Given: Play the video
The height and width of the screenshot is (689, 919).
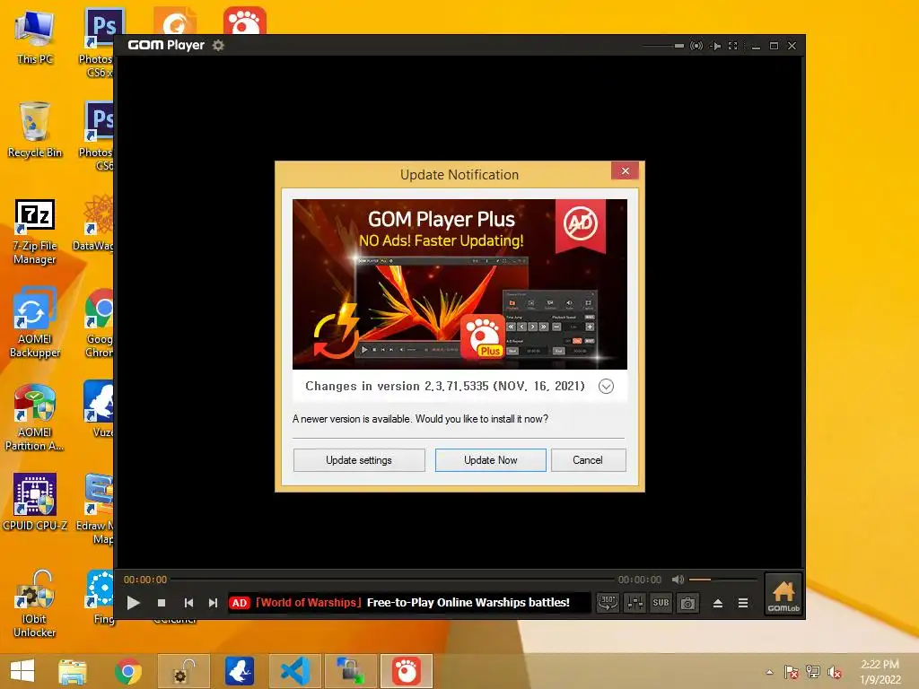Looking at the screenshot, I should [133, 602].
